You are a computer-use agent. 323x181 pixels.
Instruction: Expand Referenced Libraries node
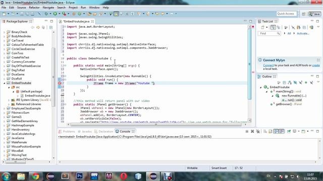coord(9,104)
